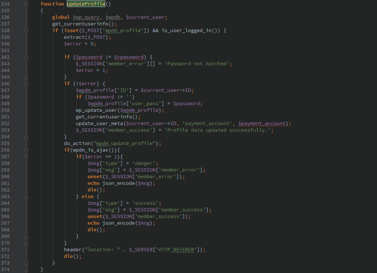Click the else keyword on line 363

88,197
